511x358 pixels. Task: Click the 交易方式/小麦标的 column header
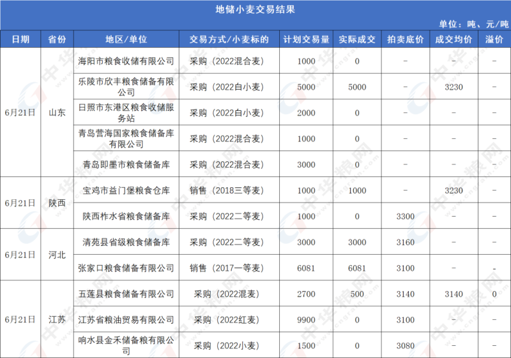click(x=229, y=39)
